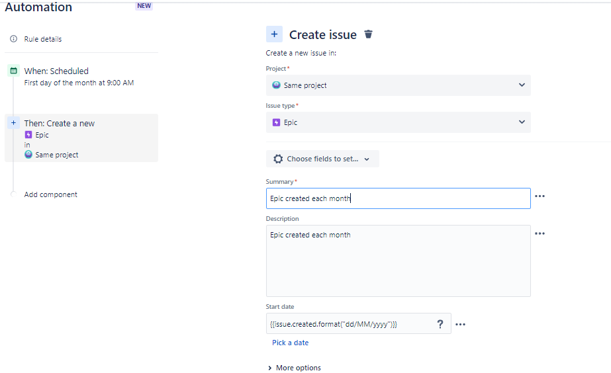Select the Then: Create a new action
Image resolution: width=611 pixels, height=373 pixels.
[81, 138]
